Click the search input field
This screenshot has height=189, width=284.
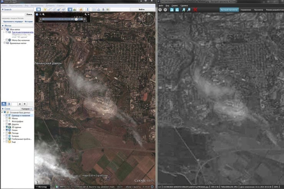click(x=13, y=14)
